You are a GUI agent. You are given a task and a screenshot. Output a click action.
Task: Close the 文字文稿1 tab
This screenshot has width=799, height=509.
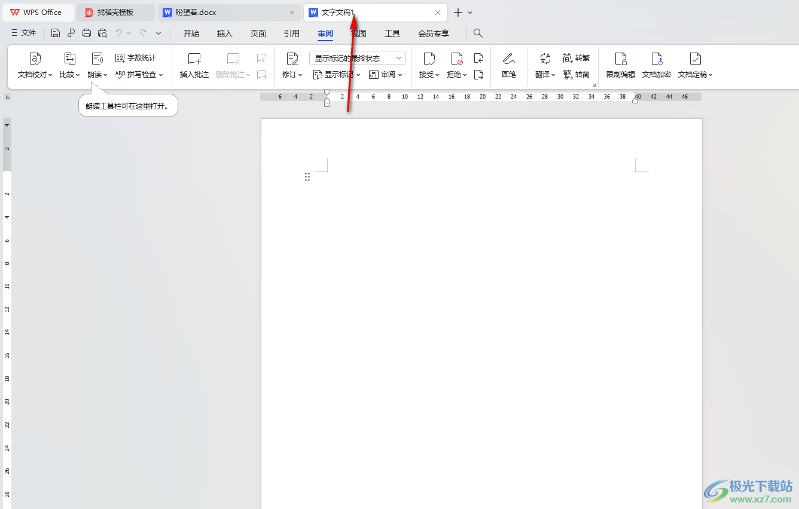coord(438,13)
